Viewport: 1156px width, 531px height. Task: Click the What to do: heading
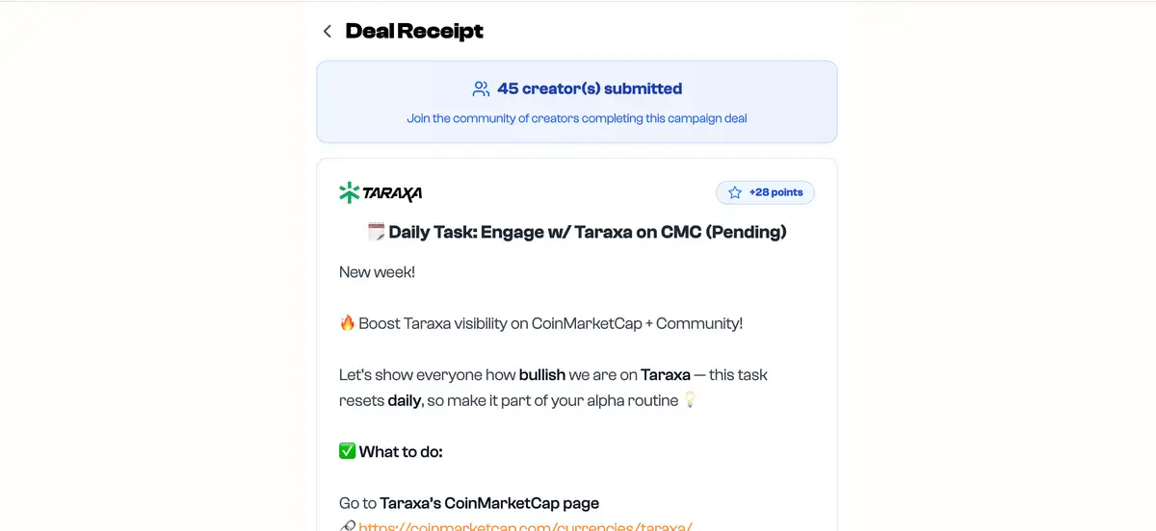(401, 451)
